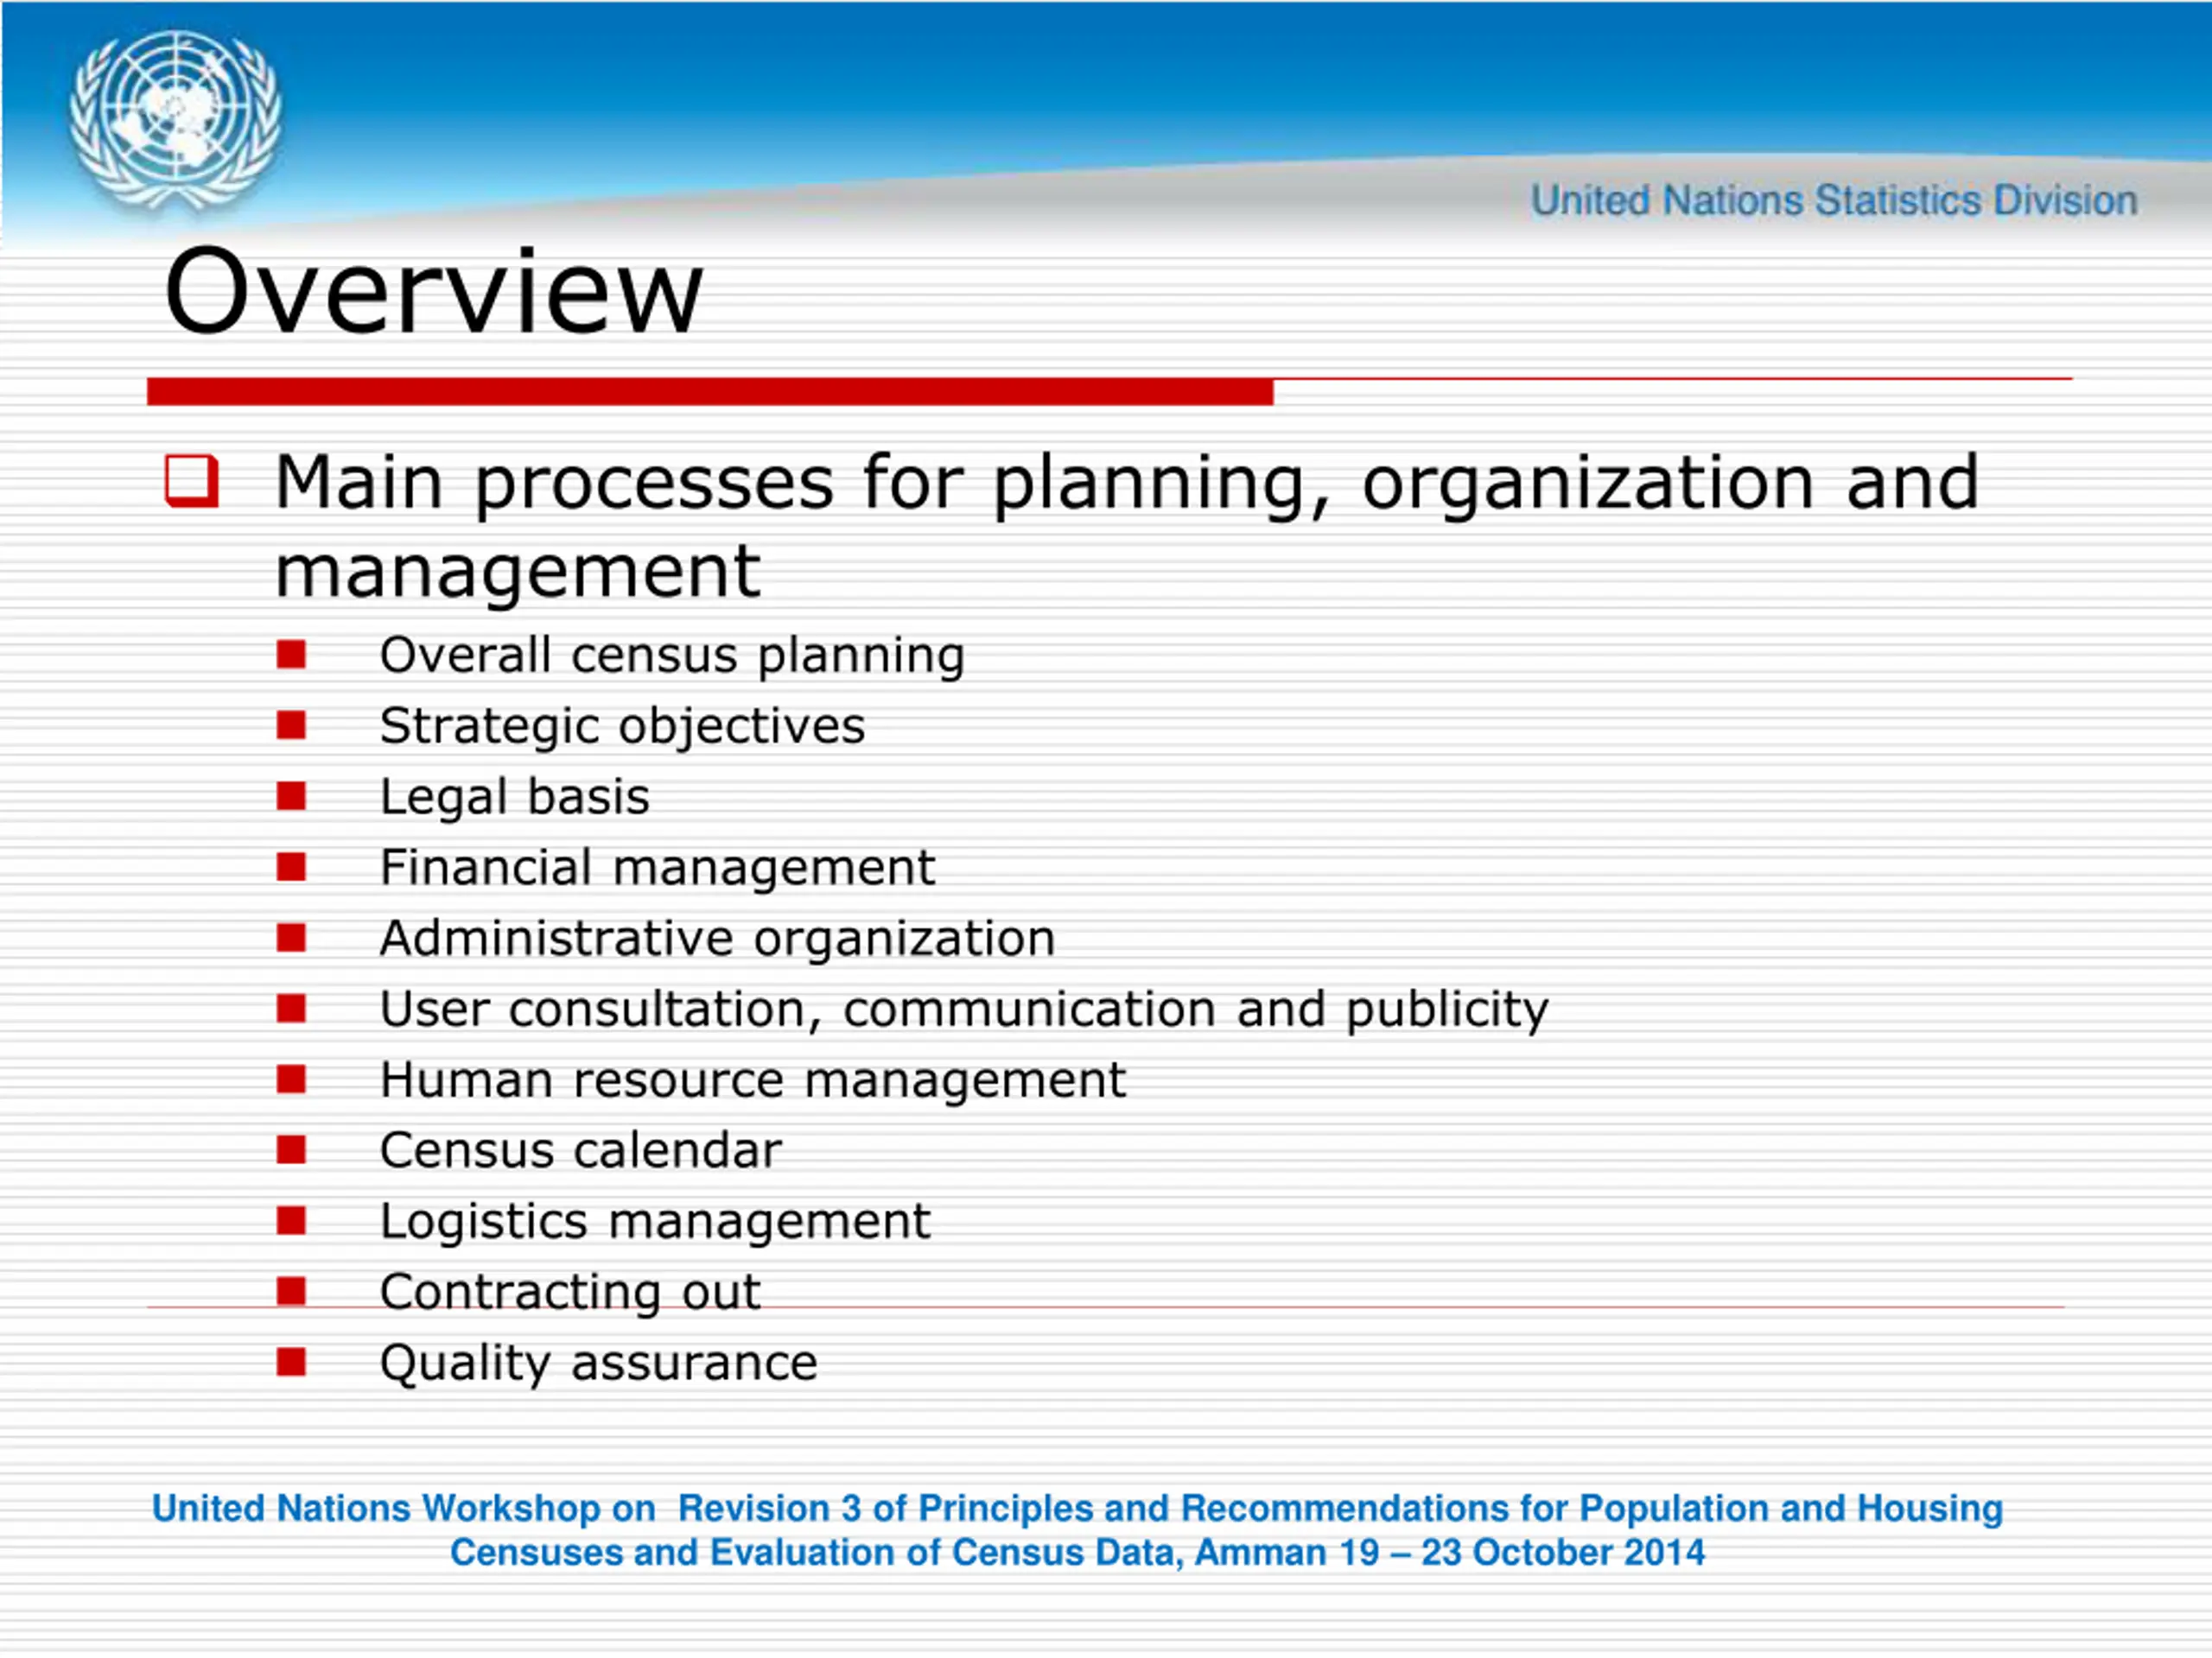The width and height of the screenshot is (2212, 1658).
Task: Select the Contracting out item
Action: coord(570,1292)
